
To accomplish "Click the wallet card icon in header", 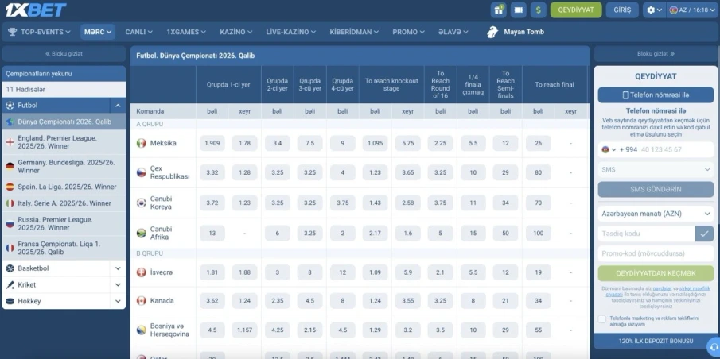I will [519, 10].
